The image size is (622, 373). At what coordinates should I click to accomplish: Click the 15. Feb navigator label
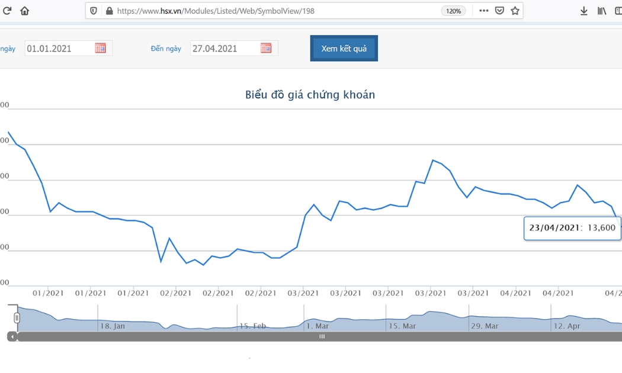253,326
